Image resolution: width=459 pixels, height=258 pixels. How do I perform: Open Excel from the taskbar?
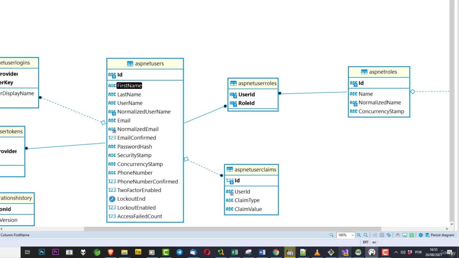tap(235, 252)
